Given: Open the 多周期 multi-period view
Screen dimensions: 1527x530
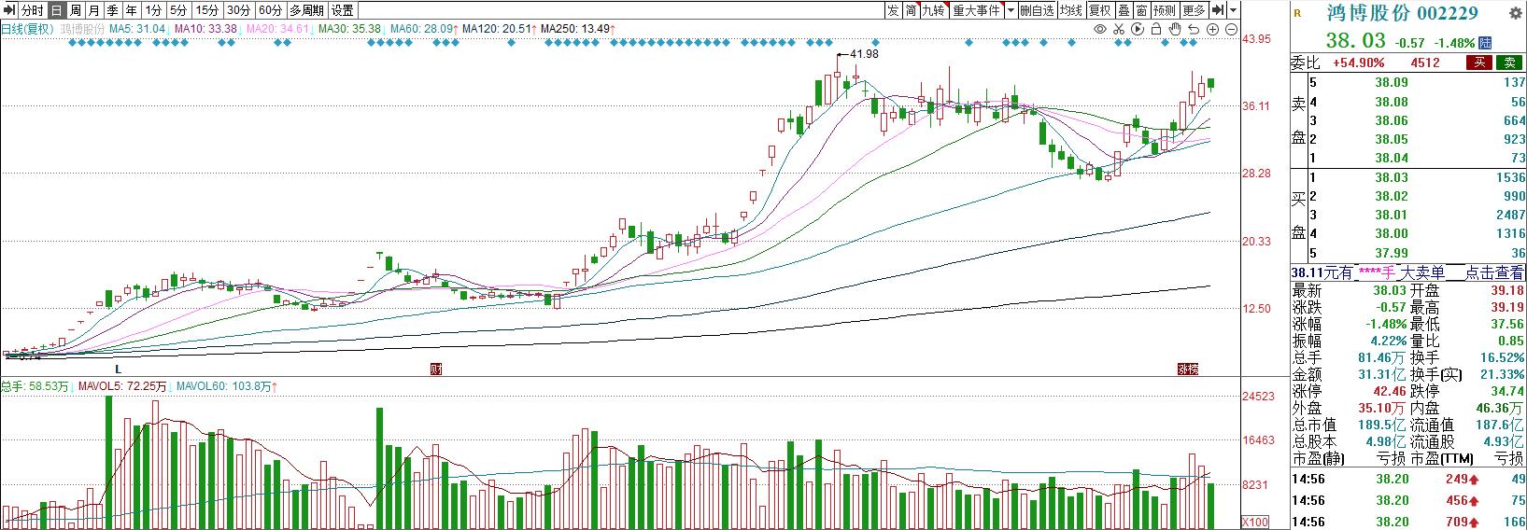Looking at the screenshot, I should (306, 10).
